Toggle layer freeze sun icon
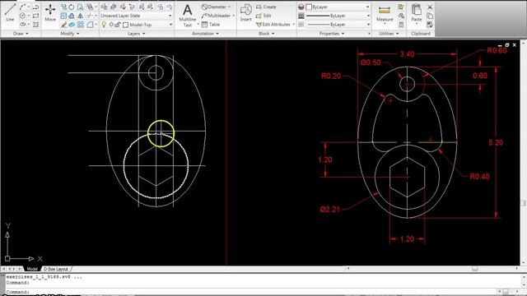 coord(111,25)
